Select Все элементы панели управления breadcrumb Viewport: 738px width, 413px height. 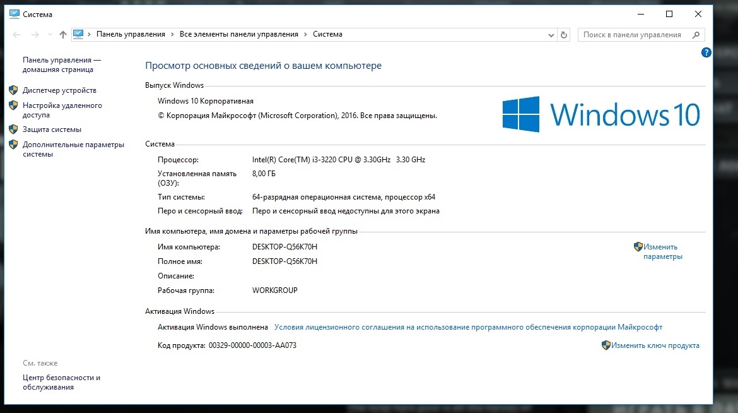[x=238, y=35]
